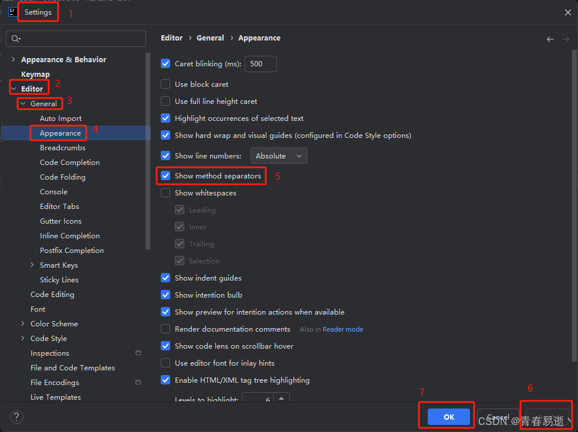Enable the Use block caret checkbox
The image size is (578, 432).
pos(165,84)
